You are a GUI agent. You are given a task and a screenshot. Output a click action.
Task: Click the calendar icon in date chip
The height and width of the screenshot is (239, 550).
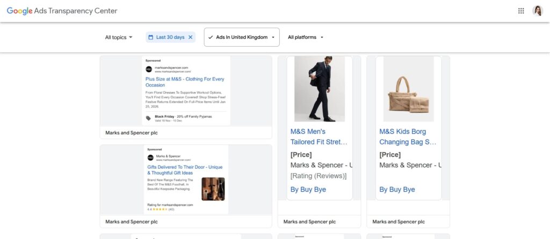tap(151, 37)
